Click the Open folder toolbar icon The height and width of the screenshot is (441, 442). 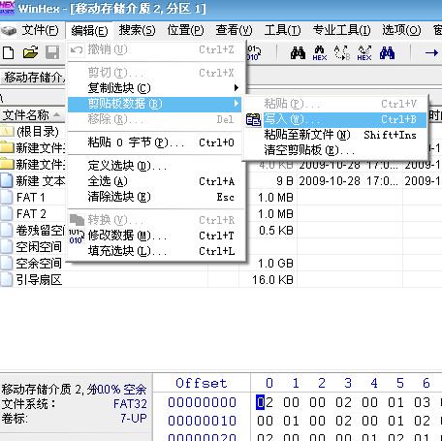point(31,52)
